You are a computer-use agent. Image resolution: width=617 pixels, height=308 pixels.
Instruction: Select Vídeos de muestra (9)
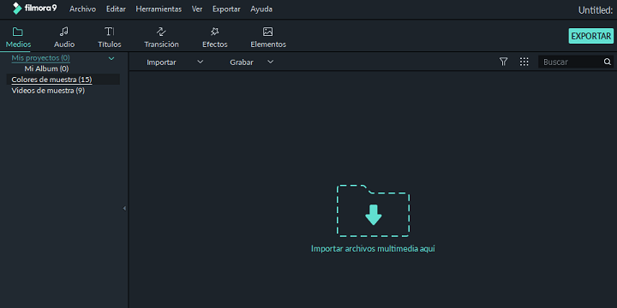pyautogui.click(x=48, y=91)
